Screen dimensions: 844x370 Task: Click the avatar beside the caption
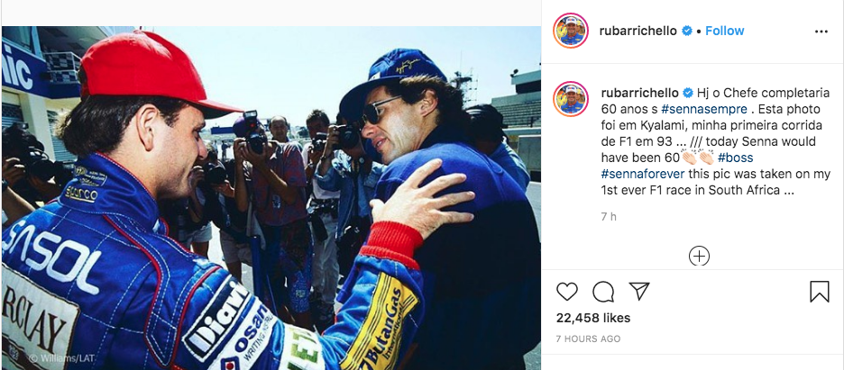click(x=571, y=98)
